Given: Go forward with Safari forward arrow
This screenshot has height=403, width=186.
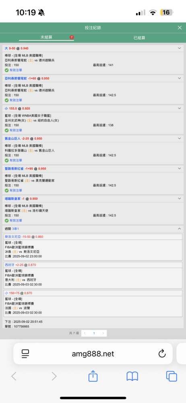Looking at the screenshot, I should click(x=54, y=376).
